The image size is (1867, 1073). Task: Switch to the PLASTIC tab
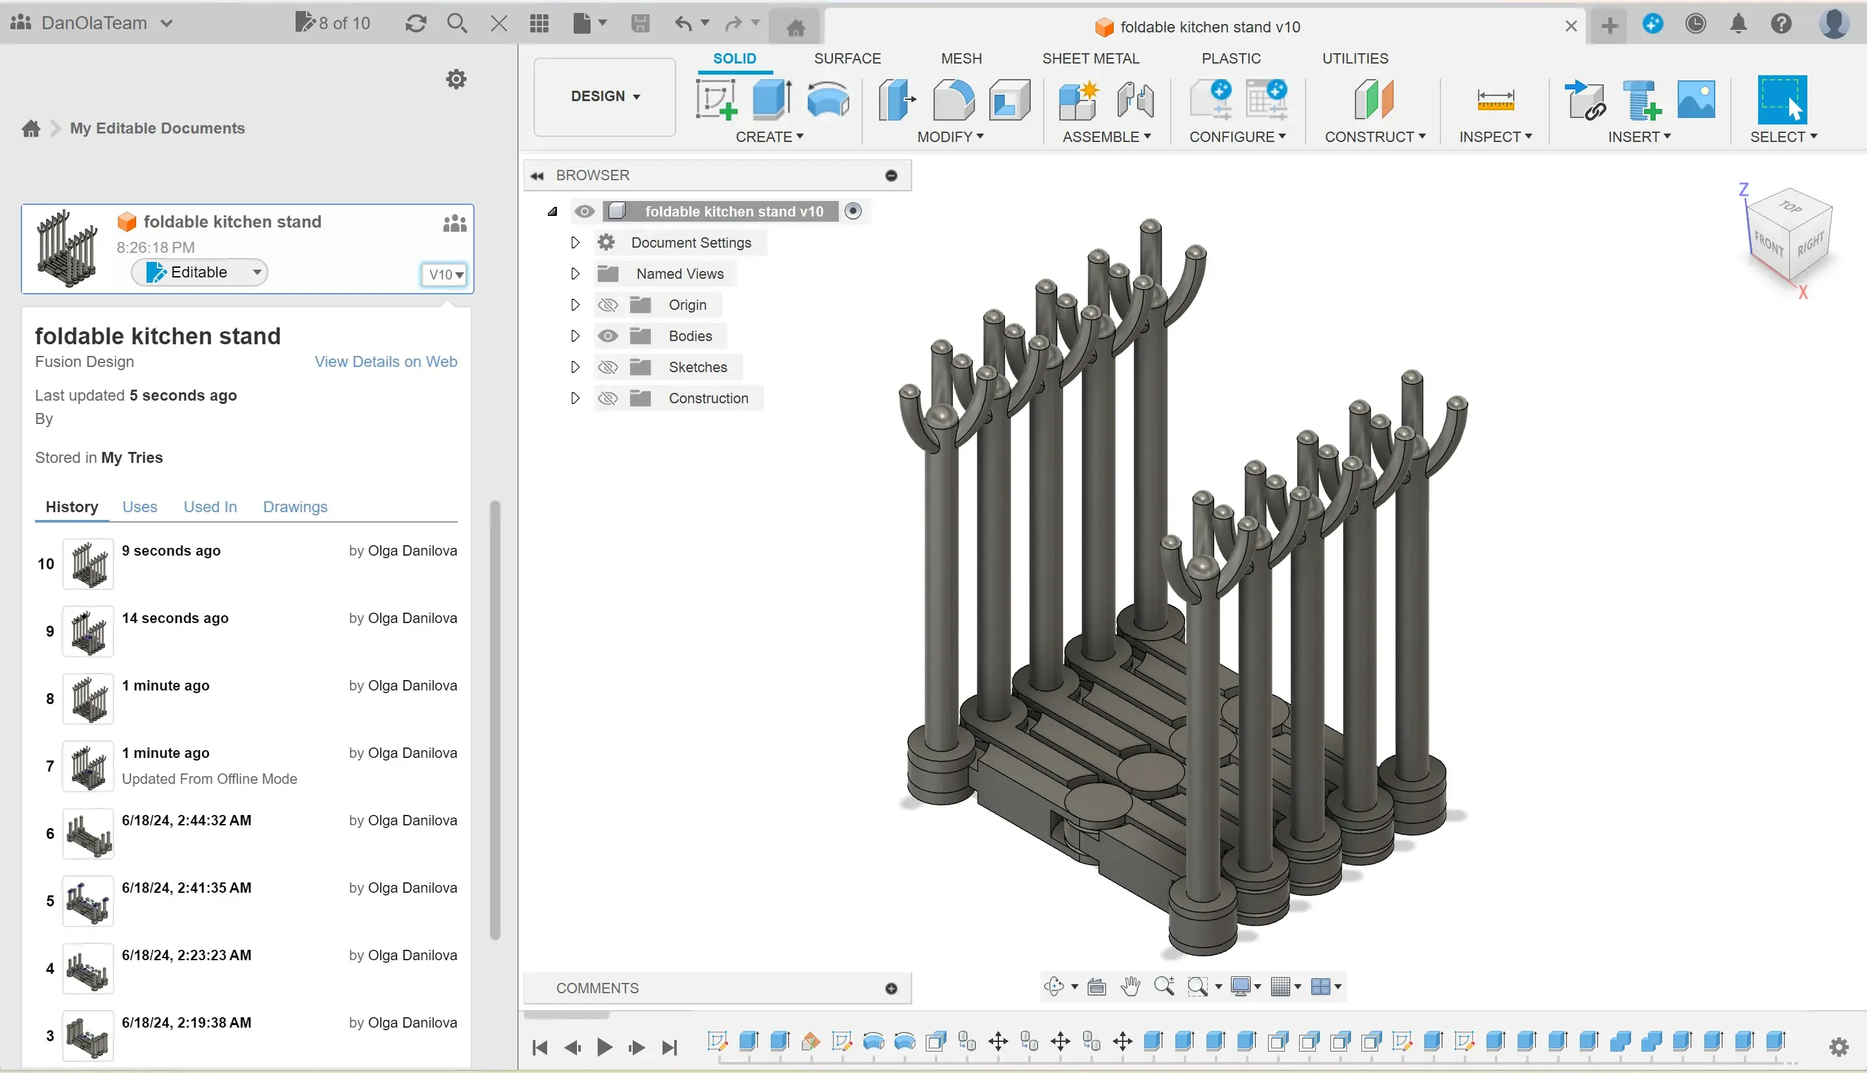[1230, 58]
